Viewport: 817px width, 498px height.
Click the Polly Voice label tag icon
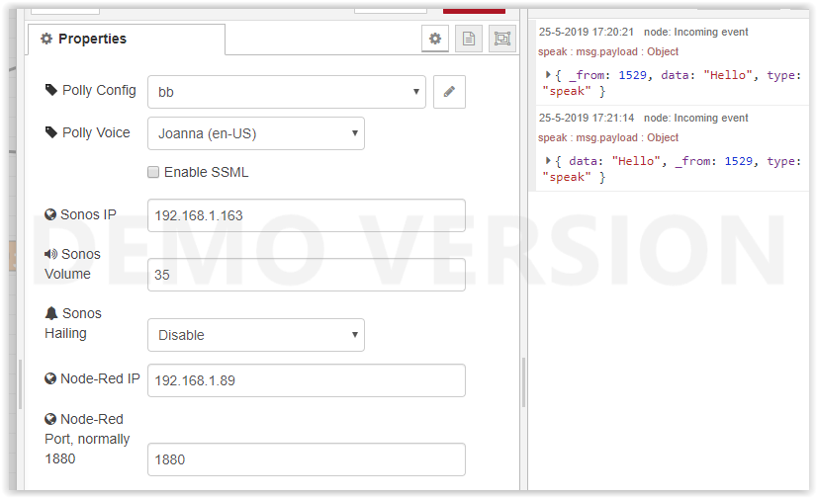tap(51, 132)
